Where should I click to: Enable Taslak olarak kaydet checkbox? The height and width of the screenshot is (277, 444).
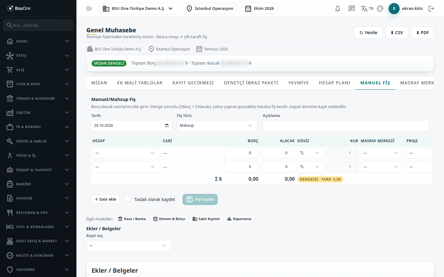click(128, 199)
